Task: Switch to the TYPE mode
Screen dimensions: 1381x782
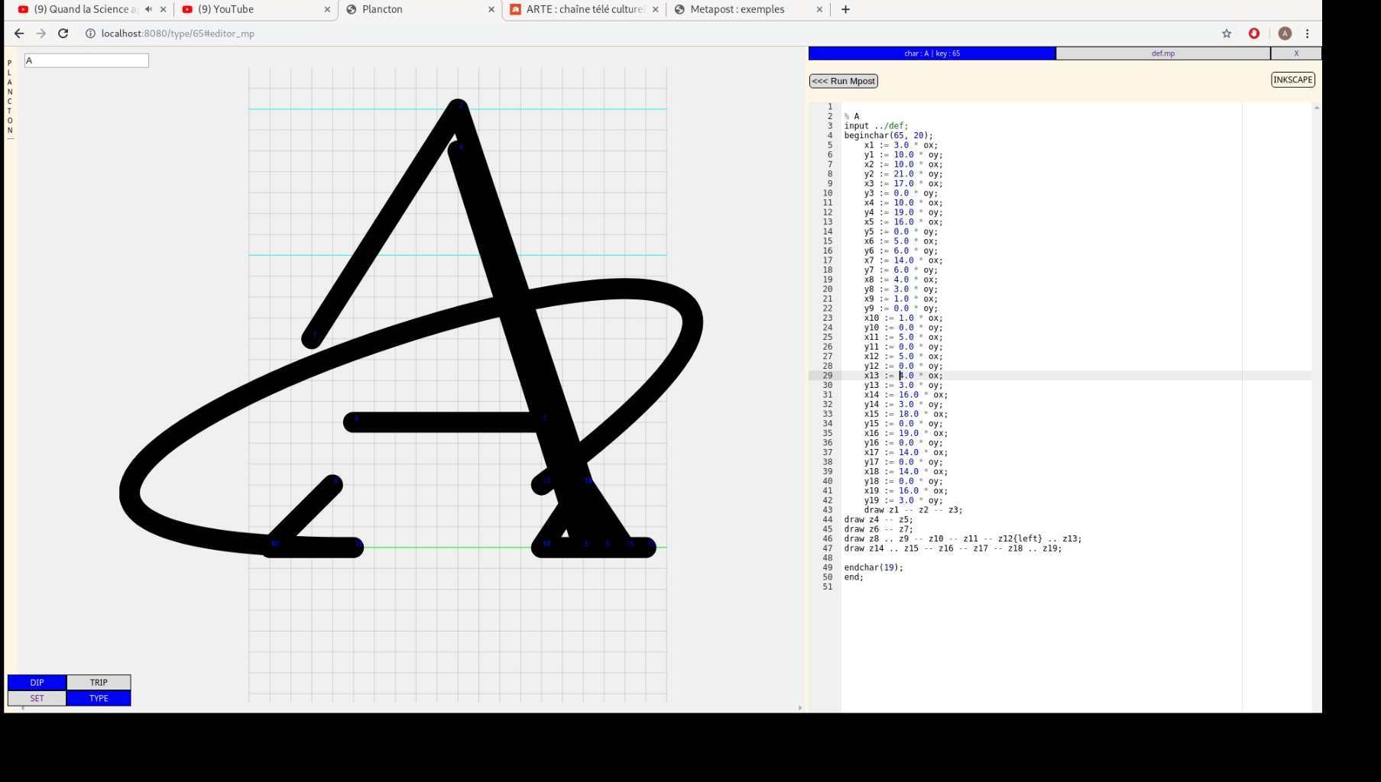Action: (99, 699)
